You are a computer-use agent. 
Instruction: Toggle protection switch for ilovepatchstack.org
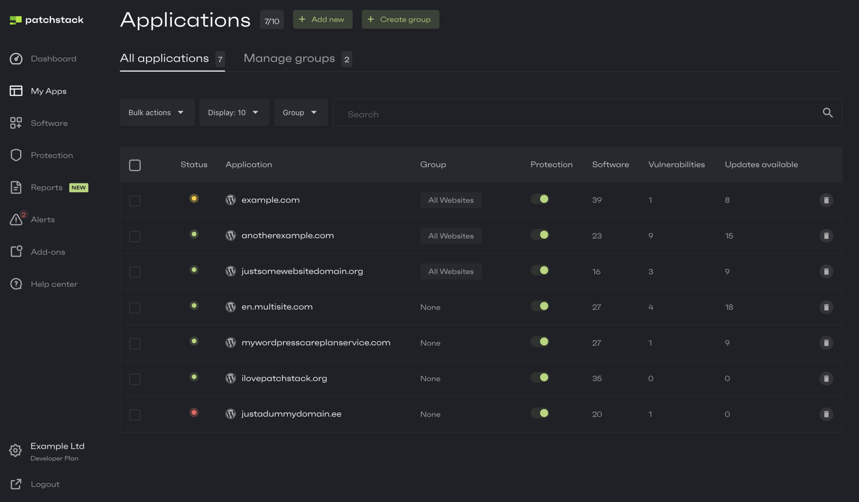[x=540, y=377]
